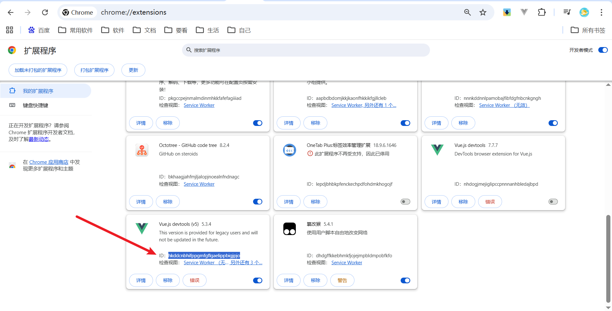Open the Service Worker (无效) link

tap(504, 105)
